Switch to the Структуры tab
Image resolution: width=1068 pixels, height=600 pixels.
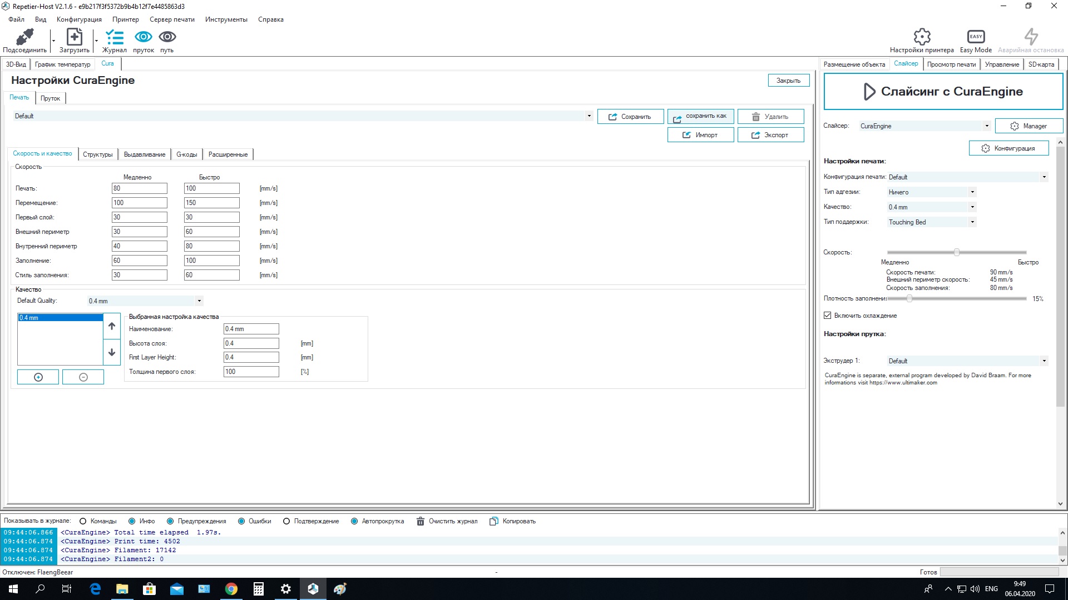coord(98,154)
